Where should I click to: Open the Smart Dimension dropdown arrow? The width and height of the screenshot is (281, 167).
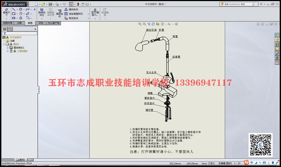(x=6, y=19)
